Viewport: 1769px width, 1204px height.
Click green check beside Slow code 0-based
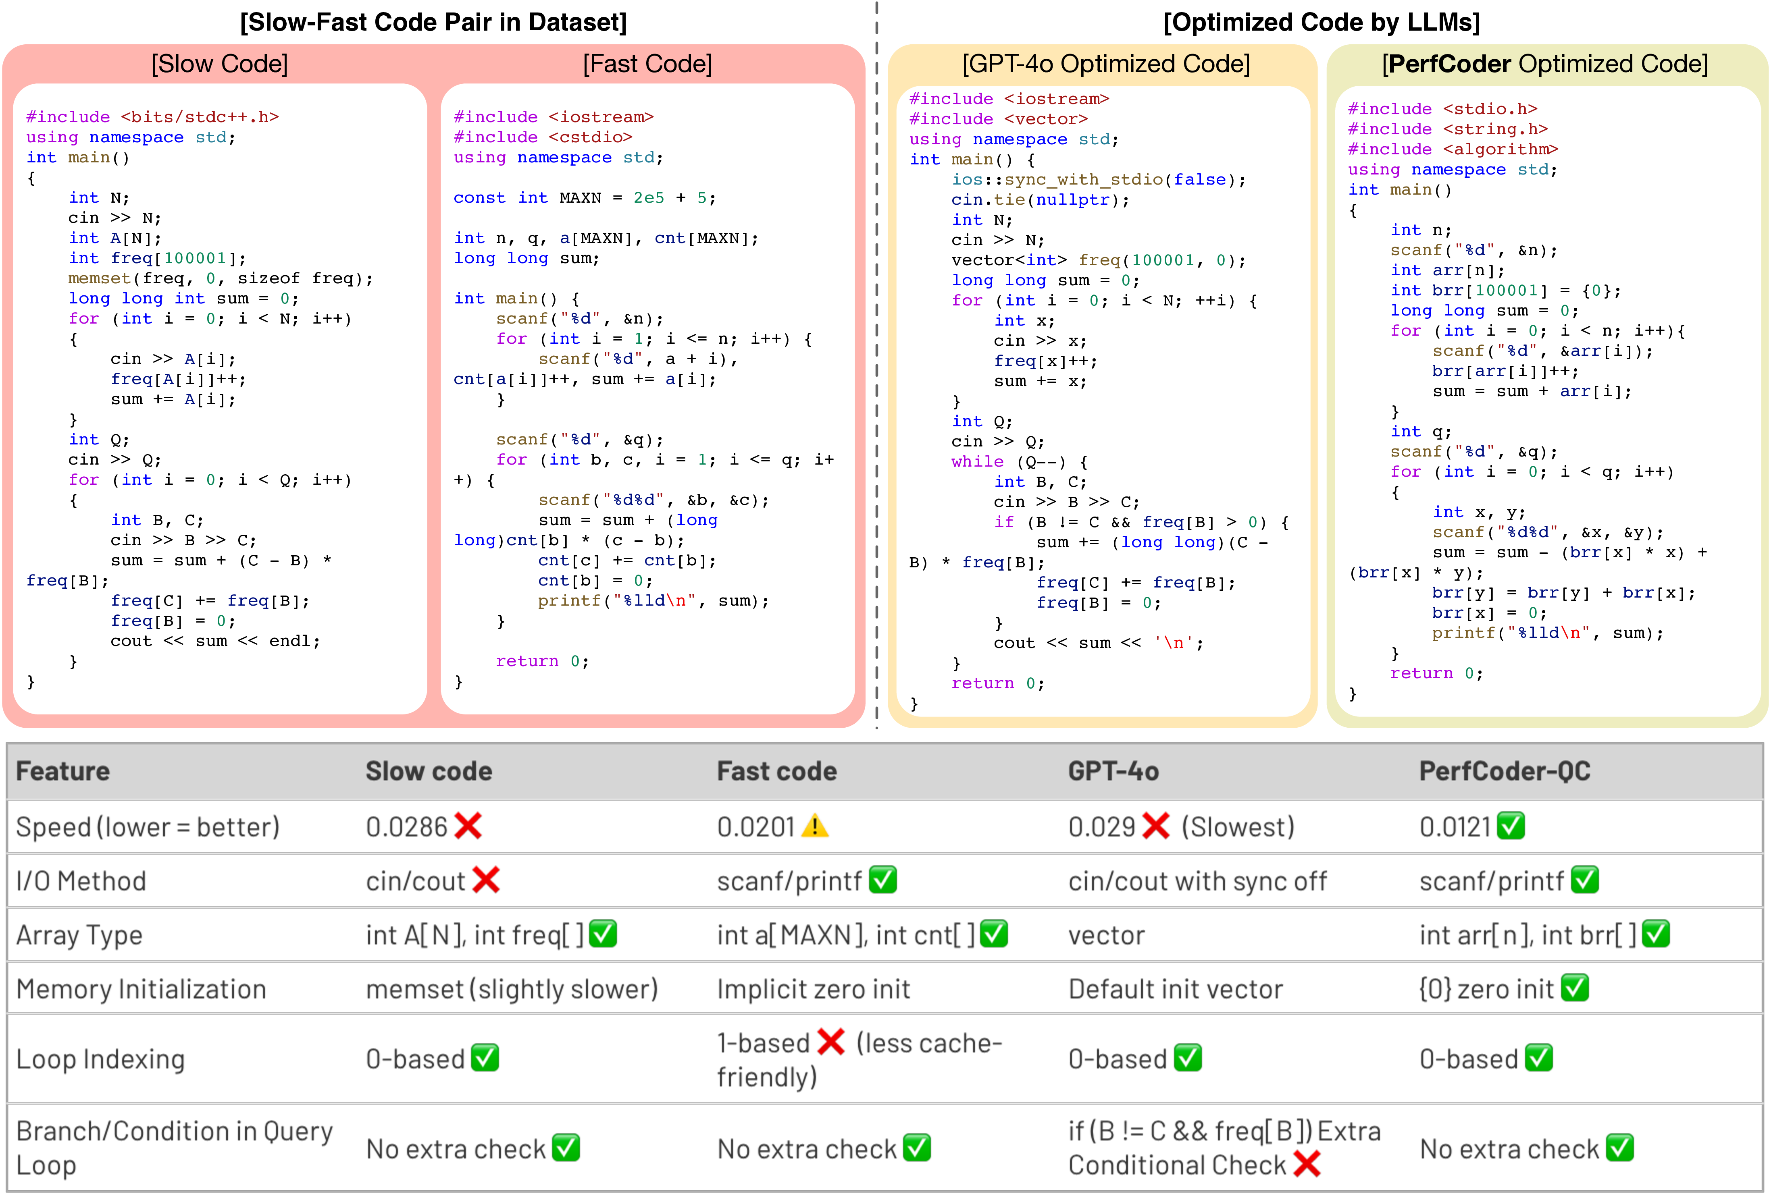[485, 1058]
